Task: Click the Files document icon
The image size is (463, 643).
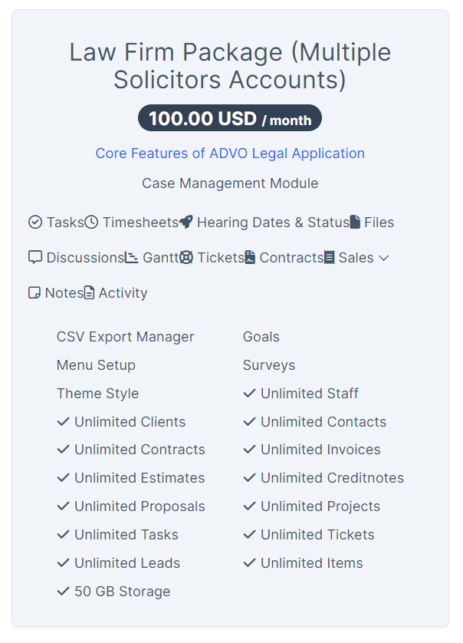Action: (x=355, y=223)
